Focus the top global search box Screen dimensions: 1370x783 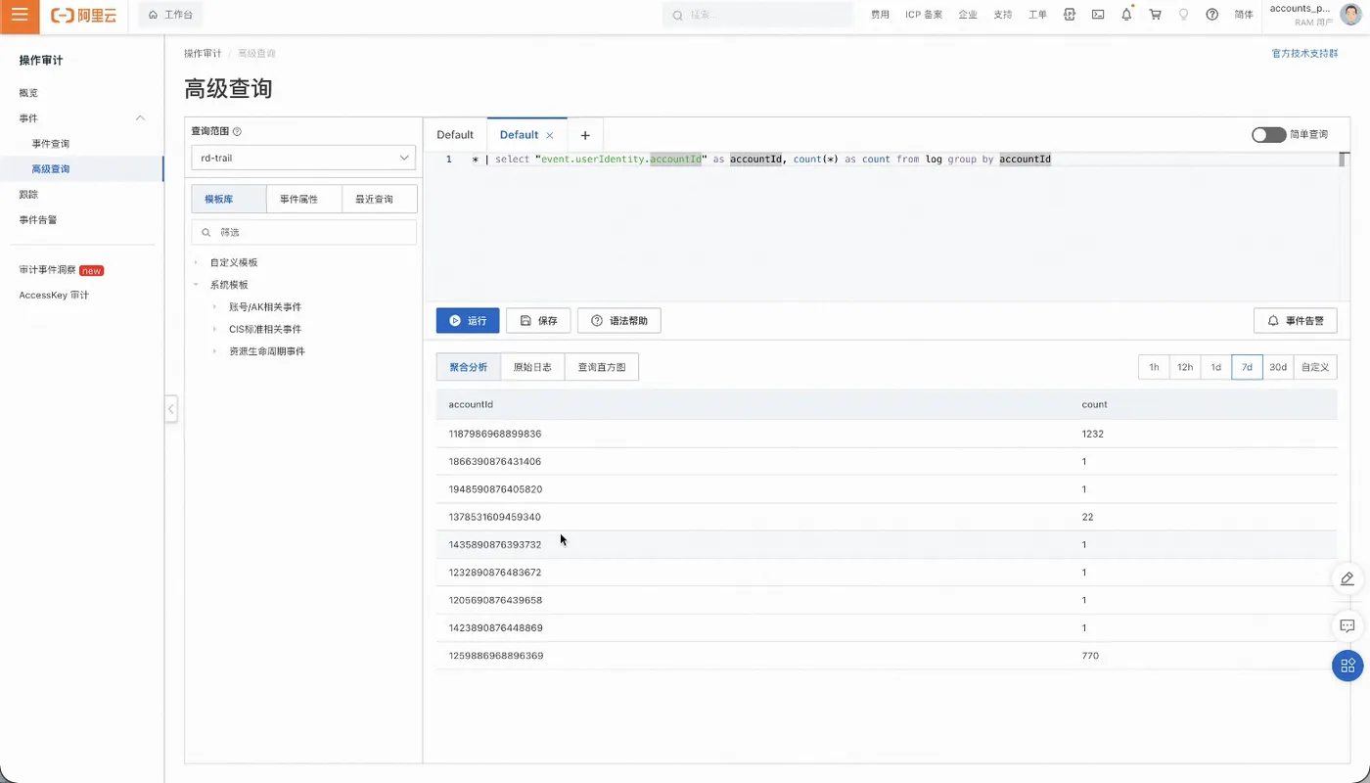pyautogui.click(x=758, y=15)
